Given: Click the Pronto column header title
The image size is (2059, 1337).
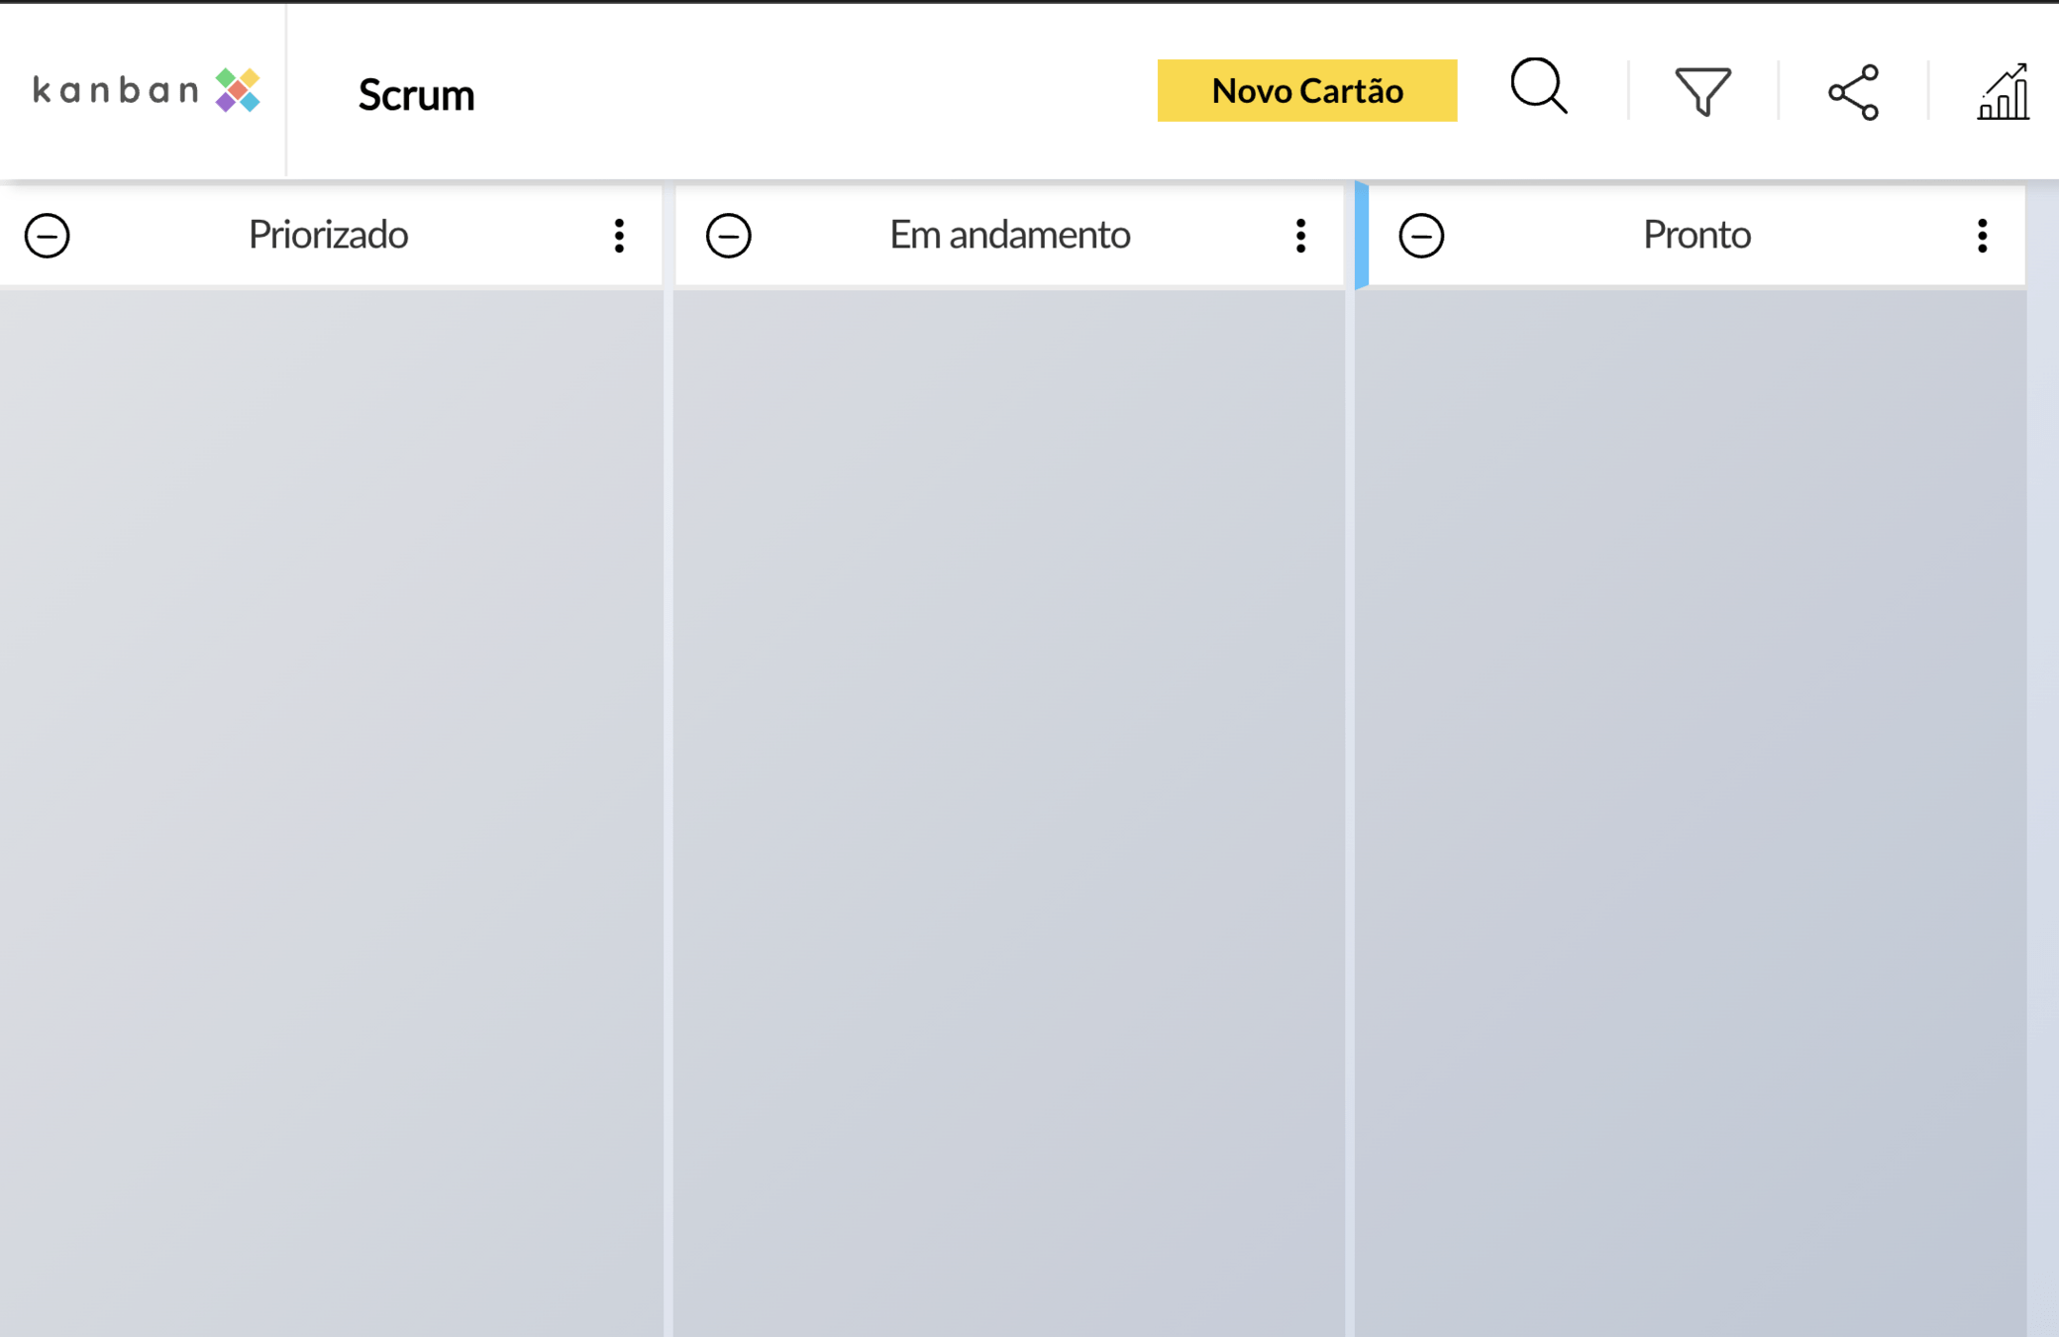Looking at the screenshot, I should click(x=1696, y=235).
